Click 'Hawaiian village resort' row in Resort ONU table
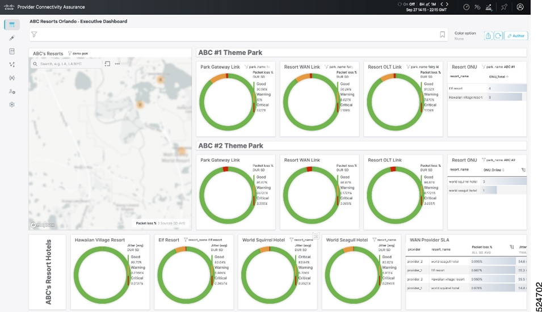Image resolution: width=542 pixels, height=312 pixels. click(x=487, y=98)
